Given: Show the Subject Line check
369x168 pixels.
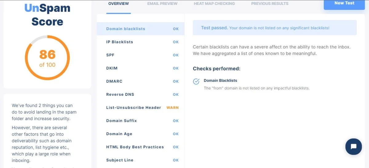Looking at the screenshot, I should coord(141,160).
